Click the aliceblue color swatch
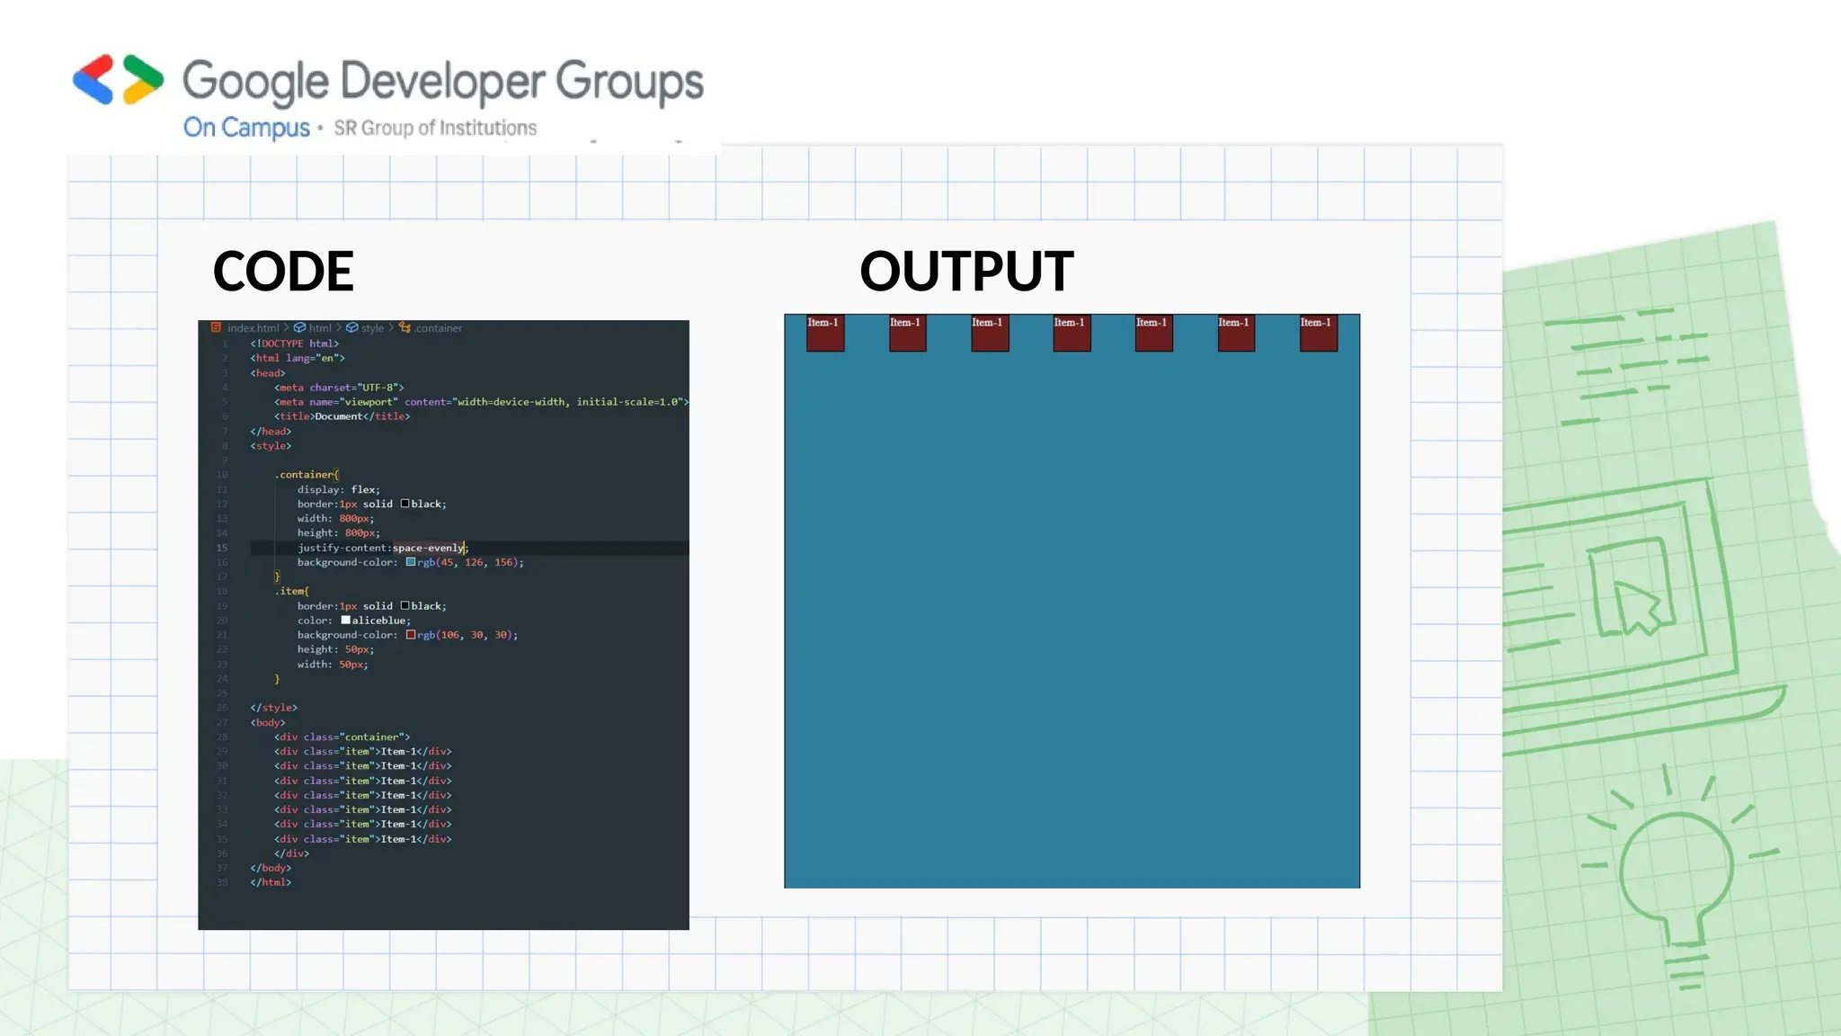1841x1036 pixels. tap(346, 621)
